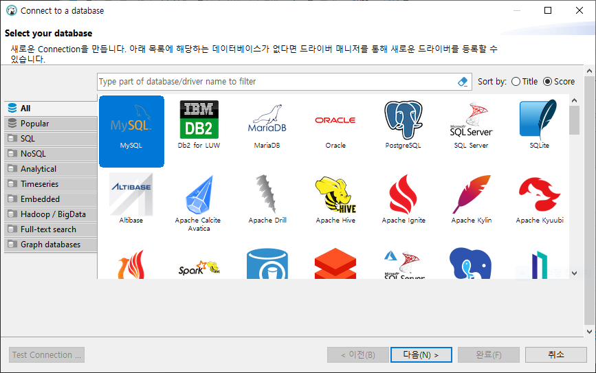Click the dialog outer scrollbar down arrow

pyautogui.click(x=589, y=332)
